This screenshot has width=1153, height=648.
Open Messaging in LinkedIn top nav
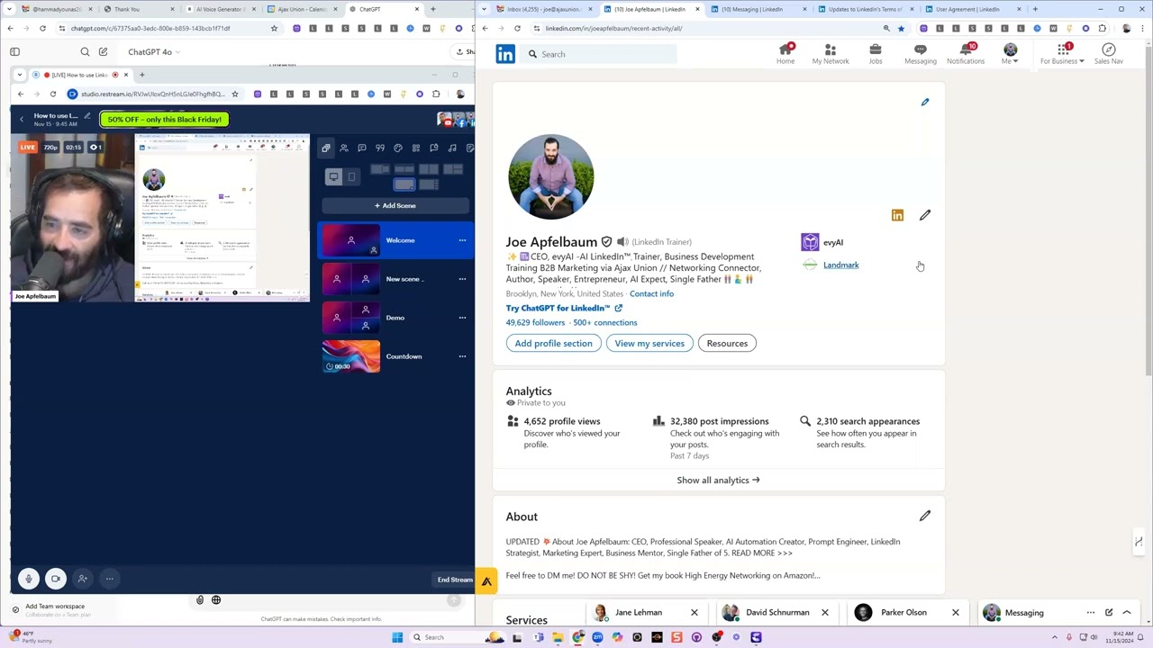point(920,54)
